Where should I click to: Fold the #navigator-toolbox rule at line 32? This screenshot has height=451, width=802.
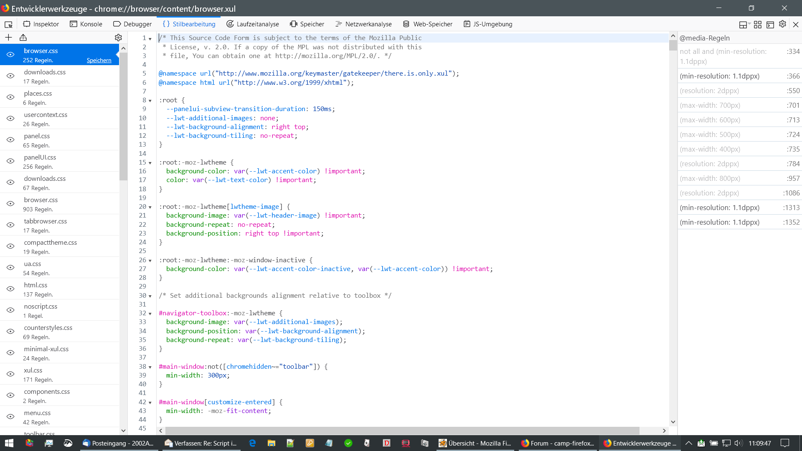[x=150, y=314]
